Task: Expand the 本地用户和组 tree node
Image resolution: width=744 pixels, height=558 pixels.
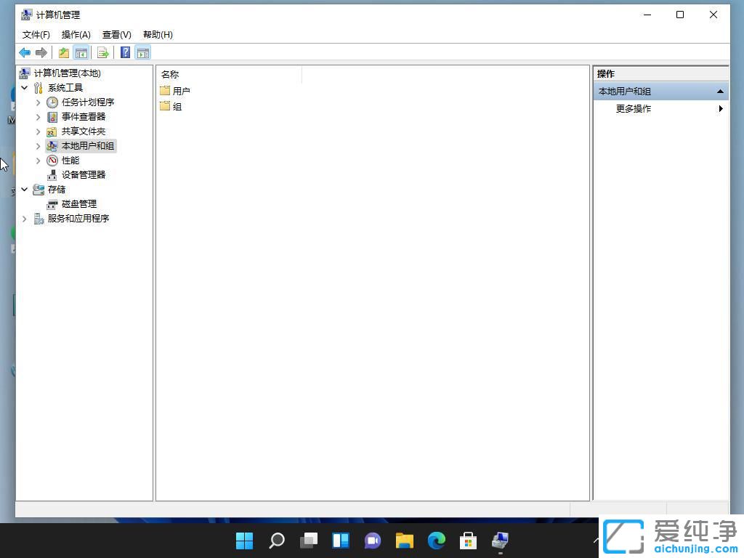Action: [38, 145]
